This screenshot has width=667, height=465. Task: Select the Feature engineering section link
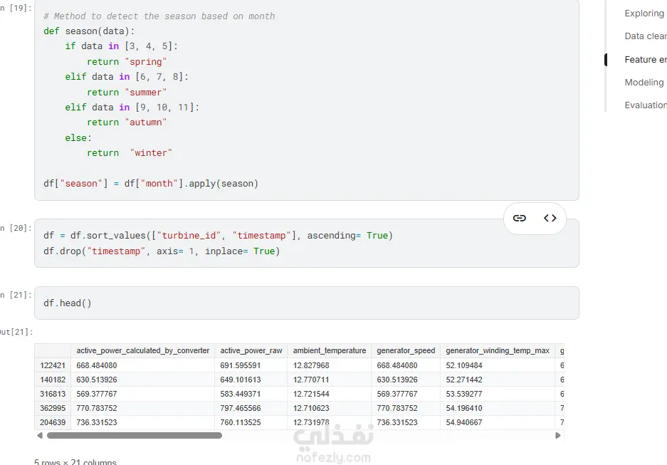[x=646, y=60]
